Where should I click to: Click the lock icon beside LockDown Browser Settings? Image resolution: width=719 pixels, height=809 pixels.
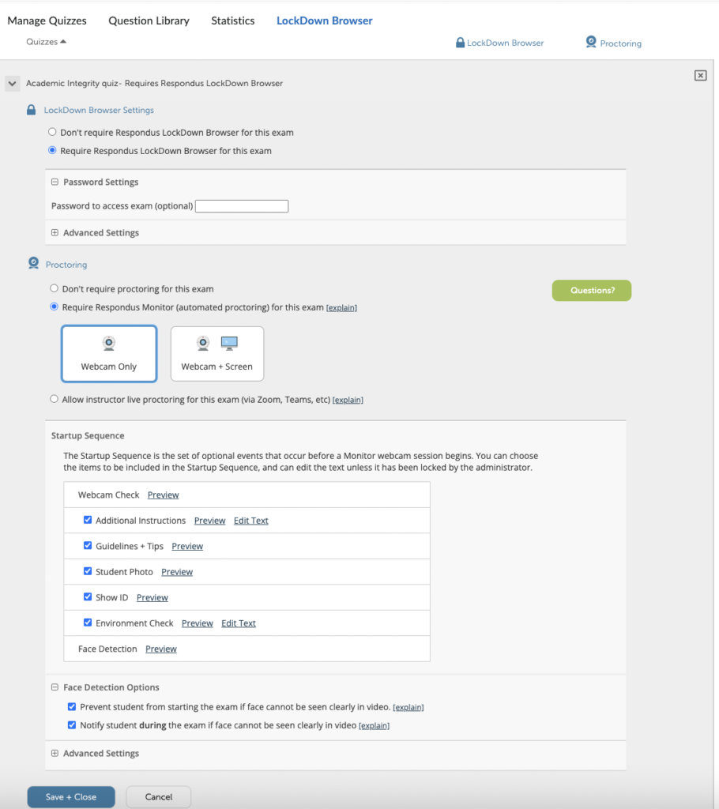point(32,111)
